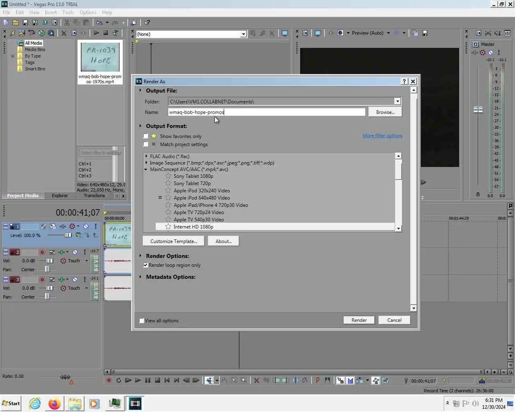Start media preview in Project Media toolbar
Viewport: 515px width, 412px height.
coord(96,33)
